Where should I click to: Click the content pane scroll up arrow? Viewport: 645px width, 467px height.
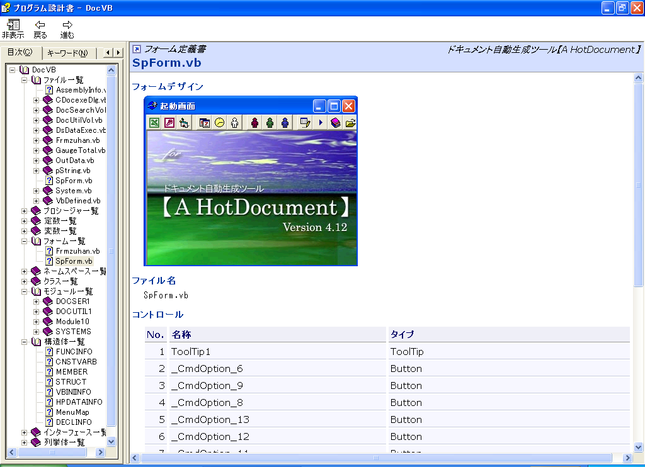[638, 77]
